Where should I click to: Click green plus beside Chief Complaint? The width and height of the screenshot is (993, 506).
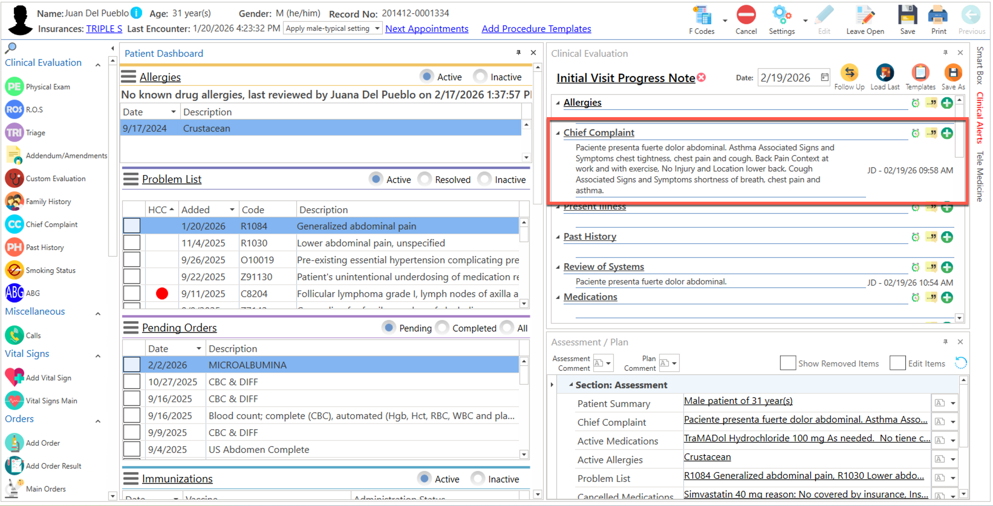click(x=947, y=133)
